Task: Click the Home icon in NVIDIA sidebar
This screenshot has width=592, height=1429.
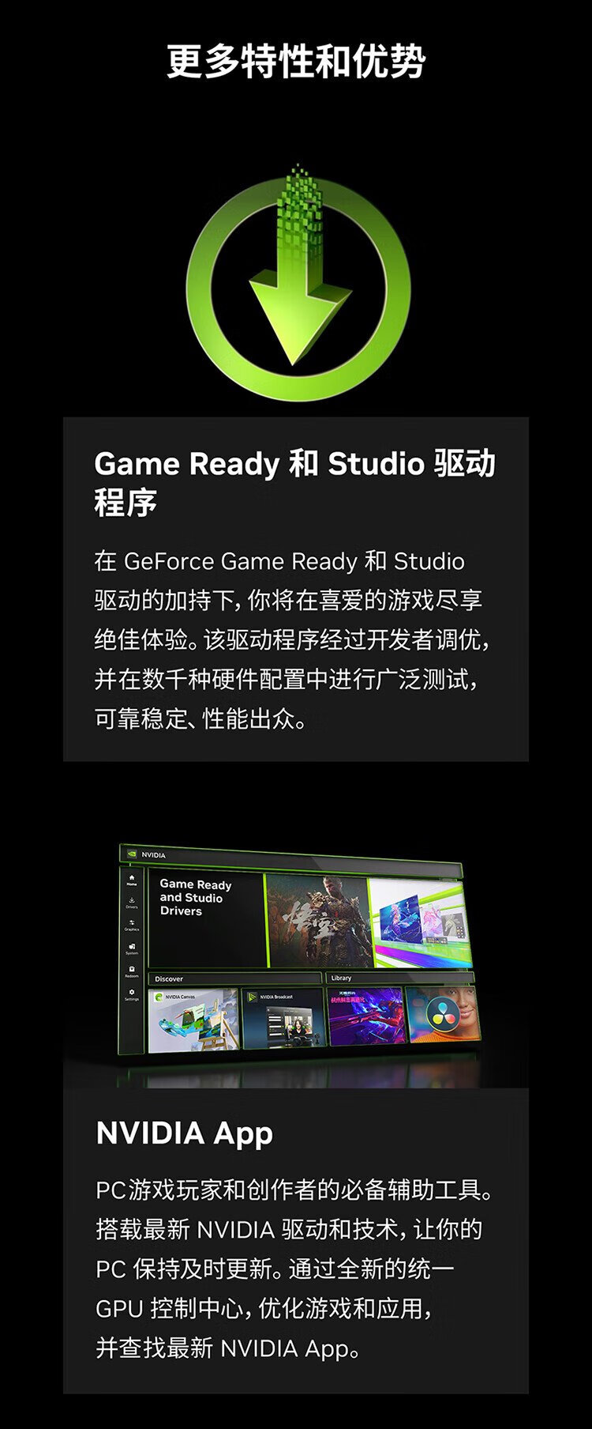Action: point(132,879)
